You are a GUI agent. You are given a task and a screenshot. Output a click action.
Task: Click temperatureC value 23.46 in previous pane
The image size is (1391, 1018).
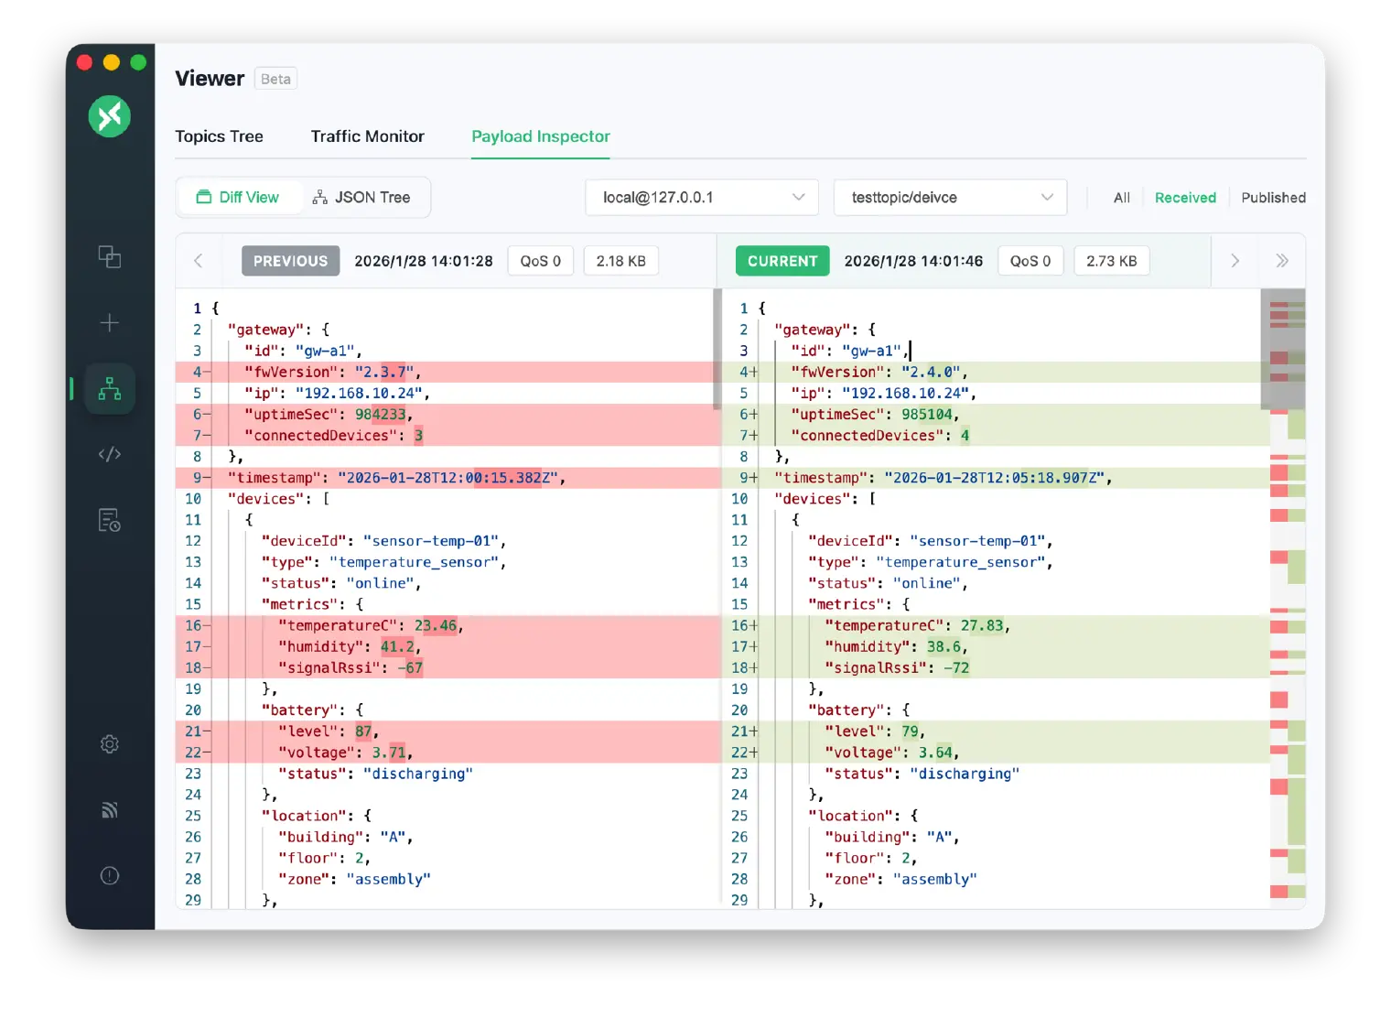pyautogui.click(x=435, y=625)
